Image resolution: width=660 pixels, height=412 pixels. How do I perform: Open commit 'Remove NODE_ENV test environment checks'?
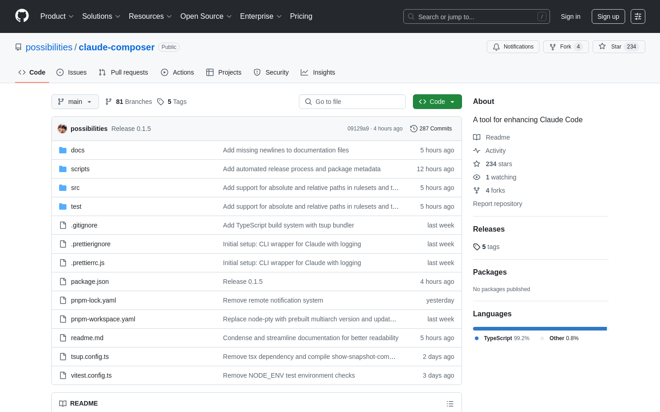click(x=289, y=375)
